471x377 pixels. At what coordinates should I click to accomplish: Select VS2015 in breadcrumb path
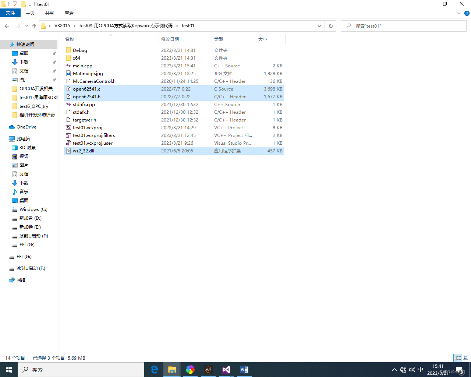(x=62, y=26)
